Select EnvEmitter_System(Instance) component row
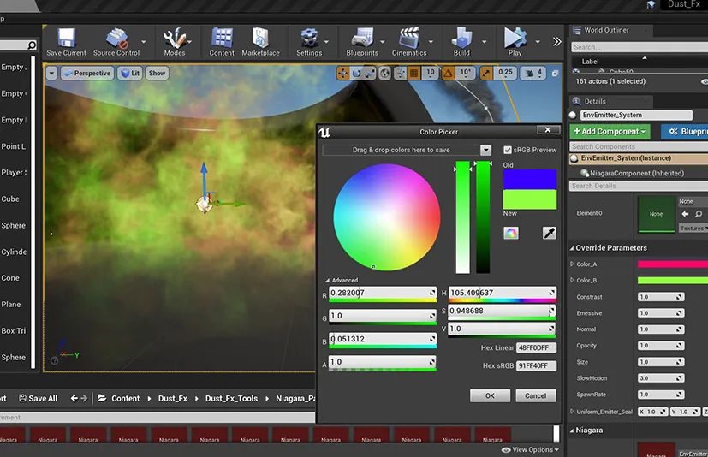708x457 pixels. pos(639,158)
